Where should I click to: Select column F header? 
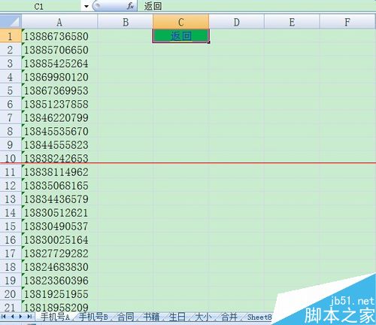tap(347, 23)
